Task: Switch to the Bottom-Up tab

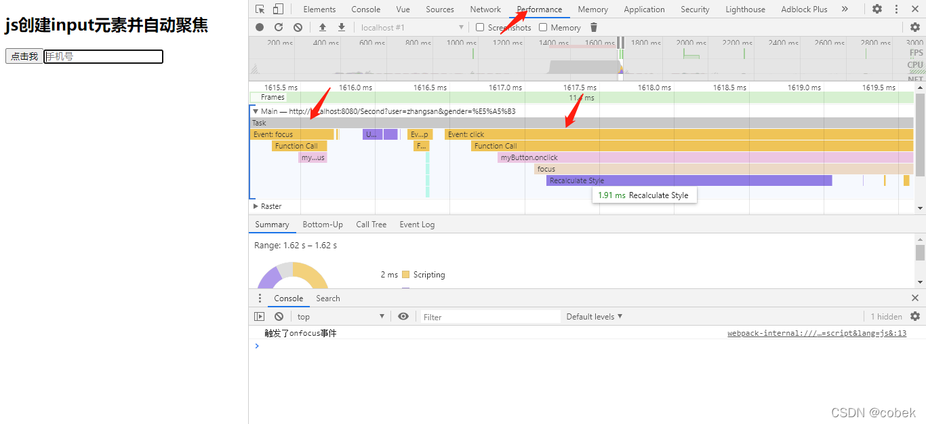Action: (323, 225)
